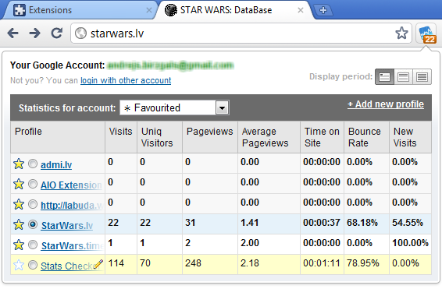Click the Time on Site header
442x303 pixels.
(x=322, y=137)
